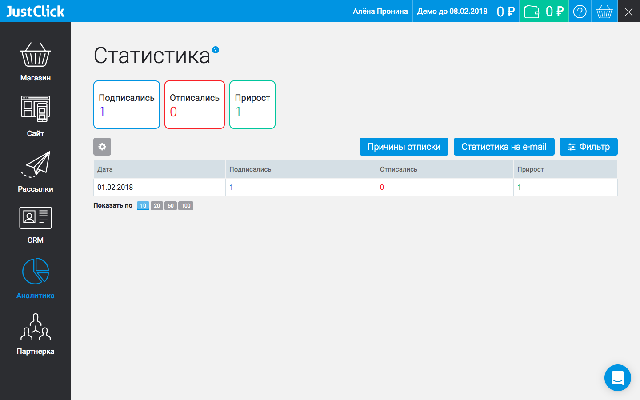The width and height of the screenshot is (640, 400).
Task: Send statistics via Статистика на e-mail button
Action: [x=504, y=147]
